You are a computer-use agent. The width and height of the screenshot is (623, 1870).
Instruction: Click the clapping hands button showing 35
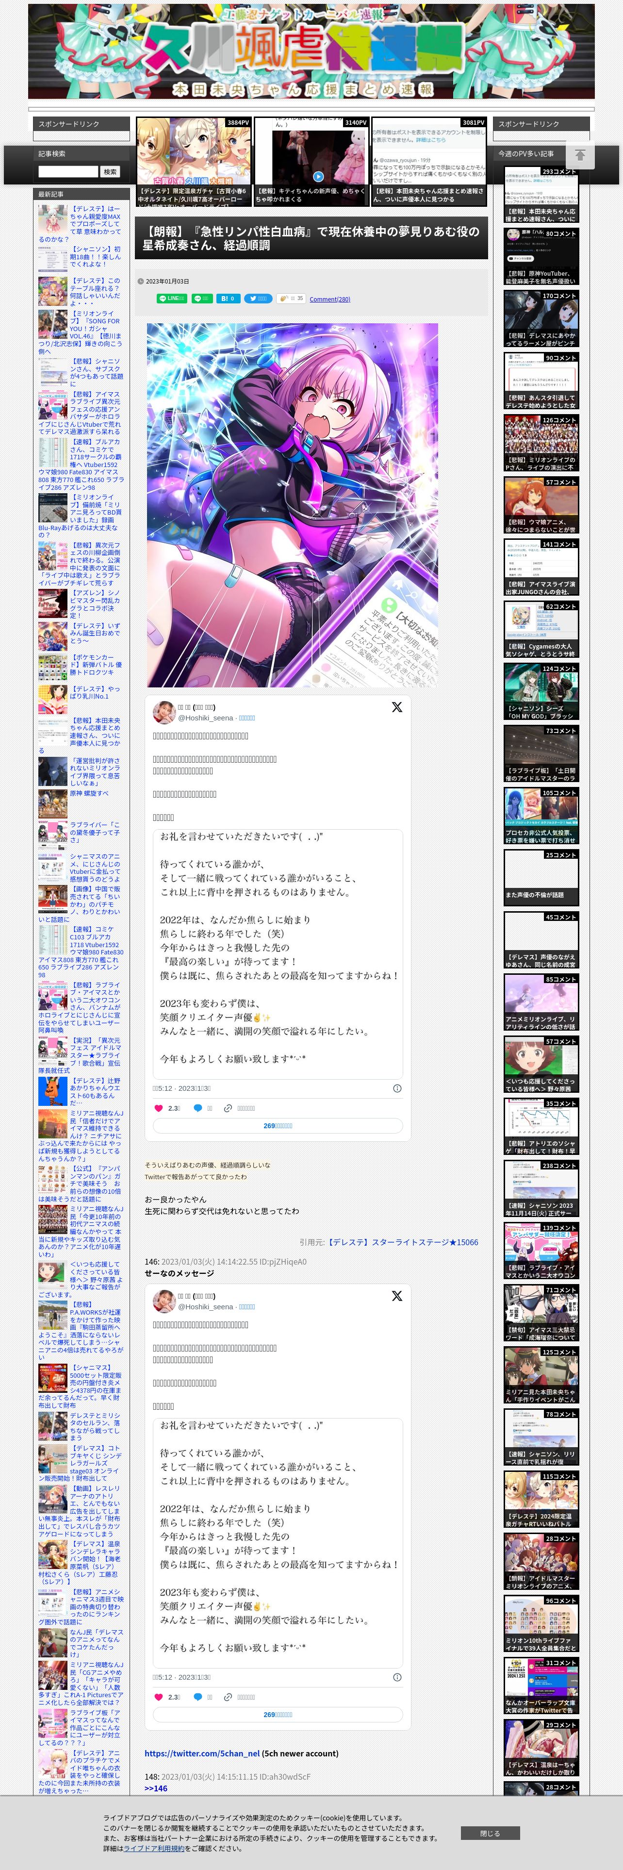click(x=291, y=299)
